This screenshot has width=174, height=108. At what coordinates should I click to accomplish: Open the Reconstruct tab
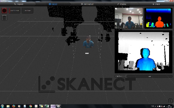(87, 4)
